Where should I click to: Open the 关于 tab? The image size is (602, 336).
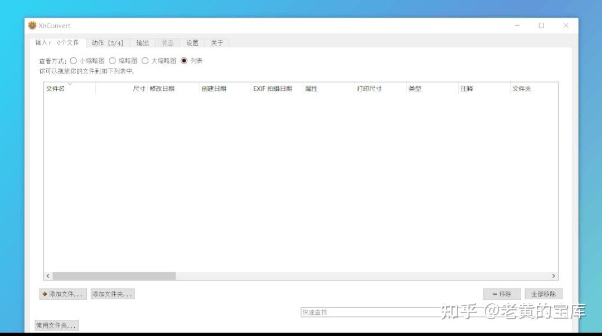[217, 43]
